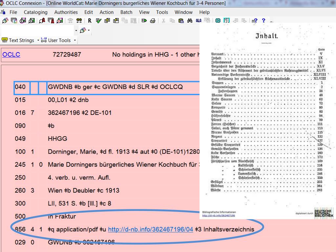
Task: Open the Help menu
Action: pyautogui.click(x=204, y=12)
